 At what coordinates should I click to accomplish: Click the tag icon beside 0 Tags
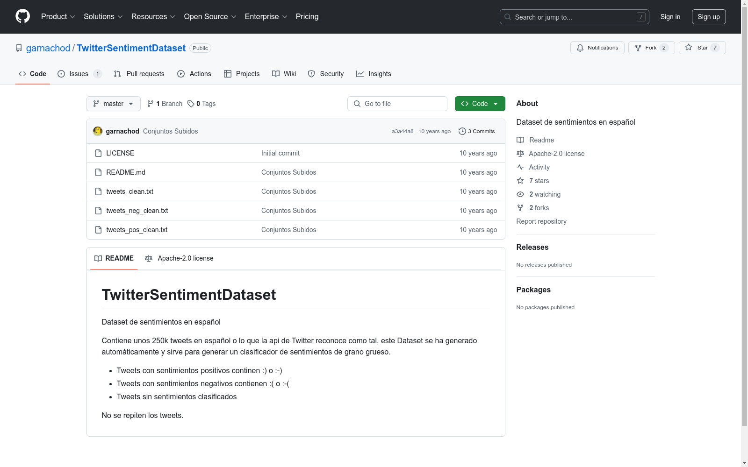(191, 104)
